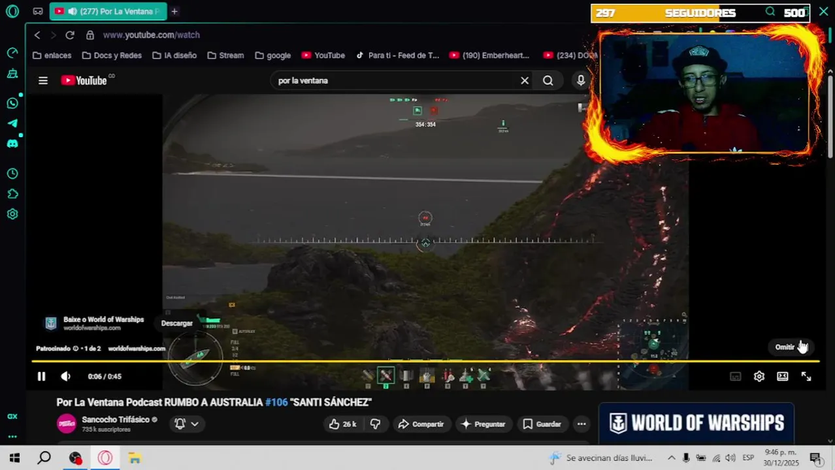Click Omitir to skip the ad

click(x=791, y=347)
